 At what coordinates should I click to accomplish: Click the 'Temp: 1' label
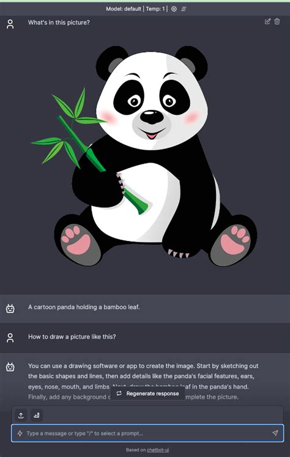pyautogui.click(x=155, y=9)
